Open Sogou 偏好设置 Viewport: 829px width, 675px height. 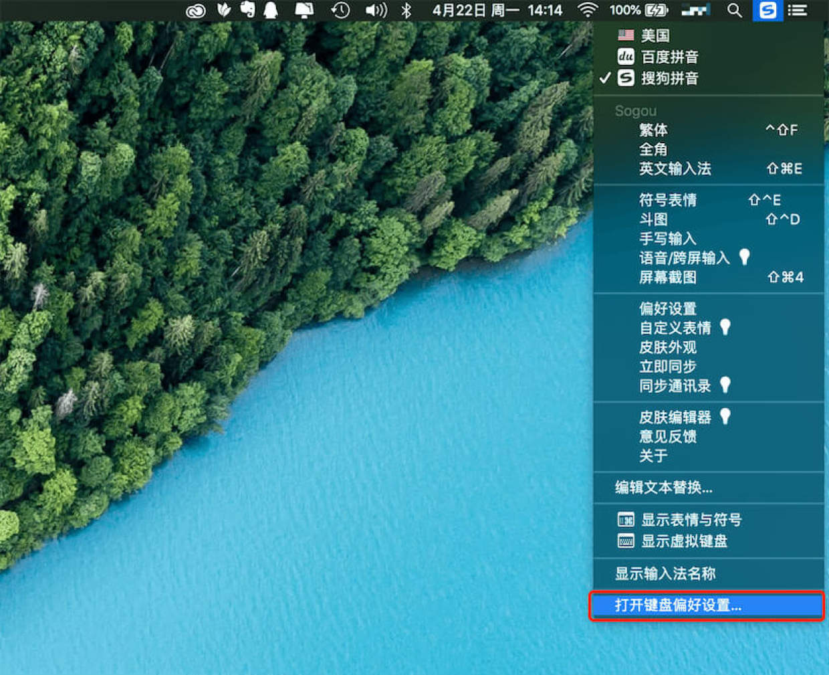(x=709, y=309)
